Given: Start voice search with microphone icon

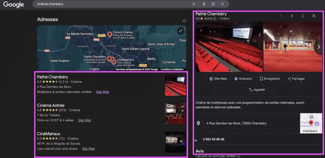Looking at the screenshot, I should click(204, 4).
